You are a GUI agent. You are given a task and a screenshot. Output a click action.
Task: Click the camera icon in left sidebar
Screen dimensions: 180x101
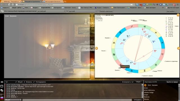pyautogui.click(x=2, y=82)
